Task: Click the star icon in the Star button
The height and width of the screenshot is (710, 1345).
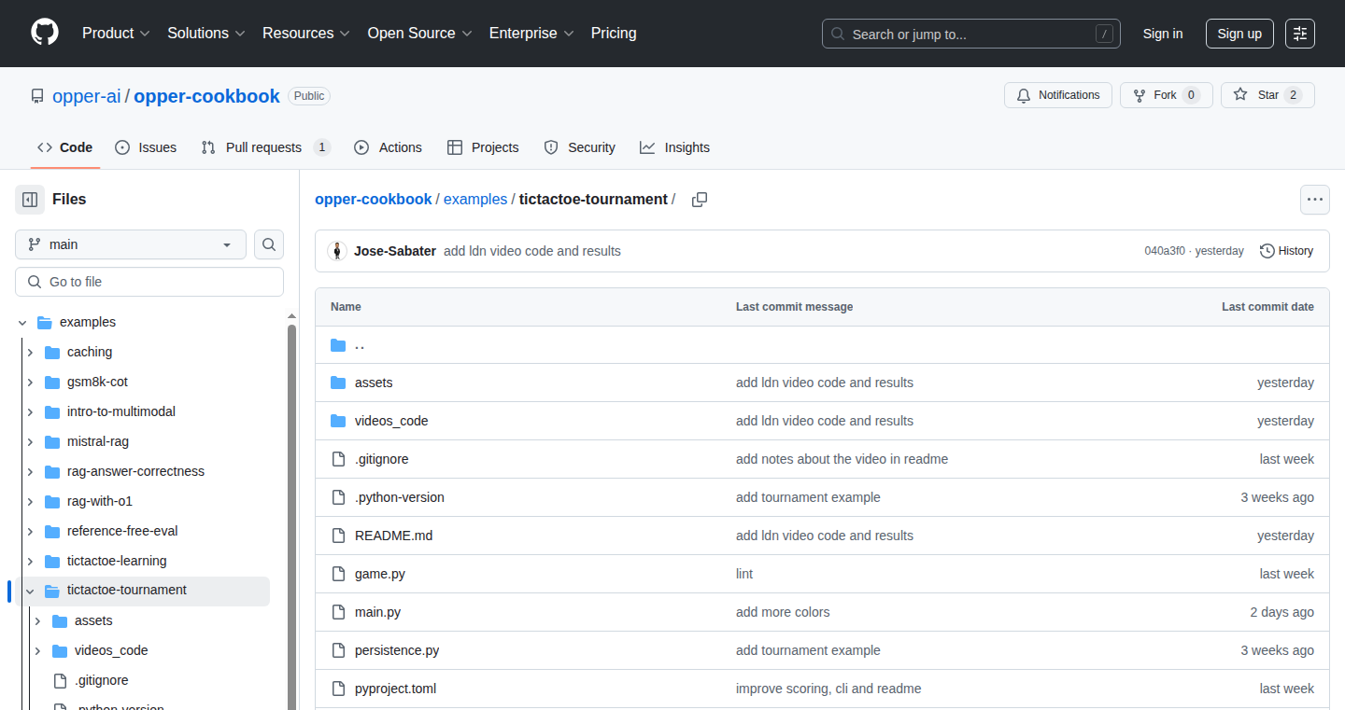Action: (x=1240, y=95)
